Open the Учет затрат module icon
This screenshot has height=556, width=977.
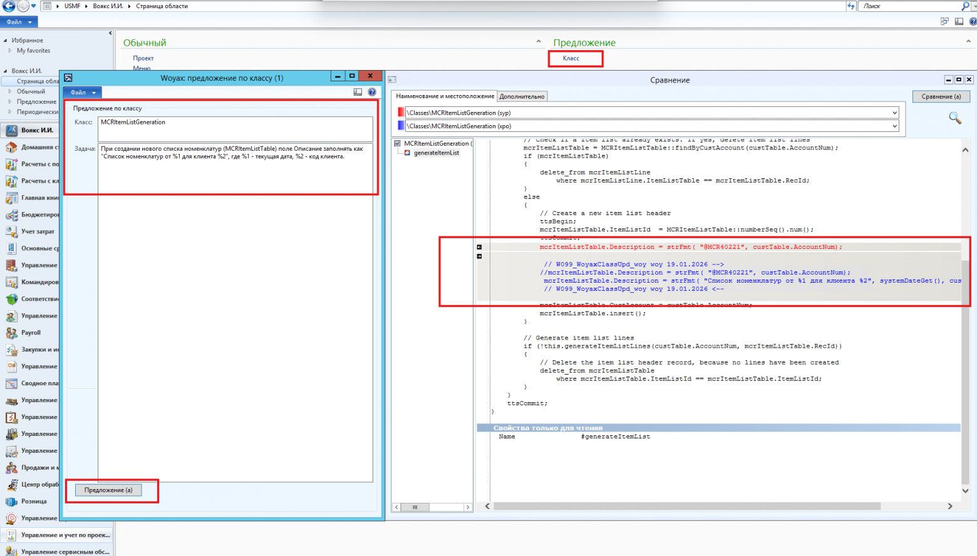pos(11,231)
